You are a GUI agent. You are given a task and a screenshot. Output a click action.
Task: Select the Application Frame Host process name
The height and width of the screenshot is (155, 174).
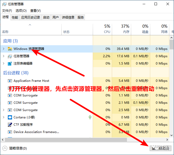coord(31,81)
